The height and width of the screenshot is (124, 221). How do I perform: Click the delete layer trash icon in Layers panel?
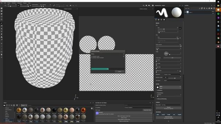pos(214,8)
